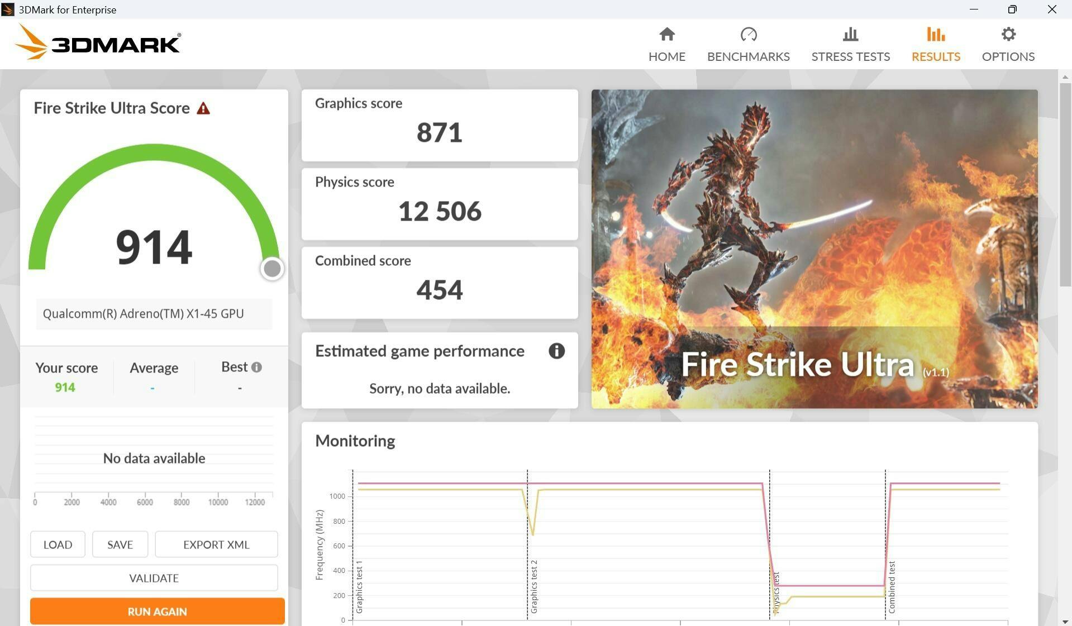Click the info icon beside Best
This screenshot has width=1072, height=626.
coord(256,367)
